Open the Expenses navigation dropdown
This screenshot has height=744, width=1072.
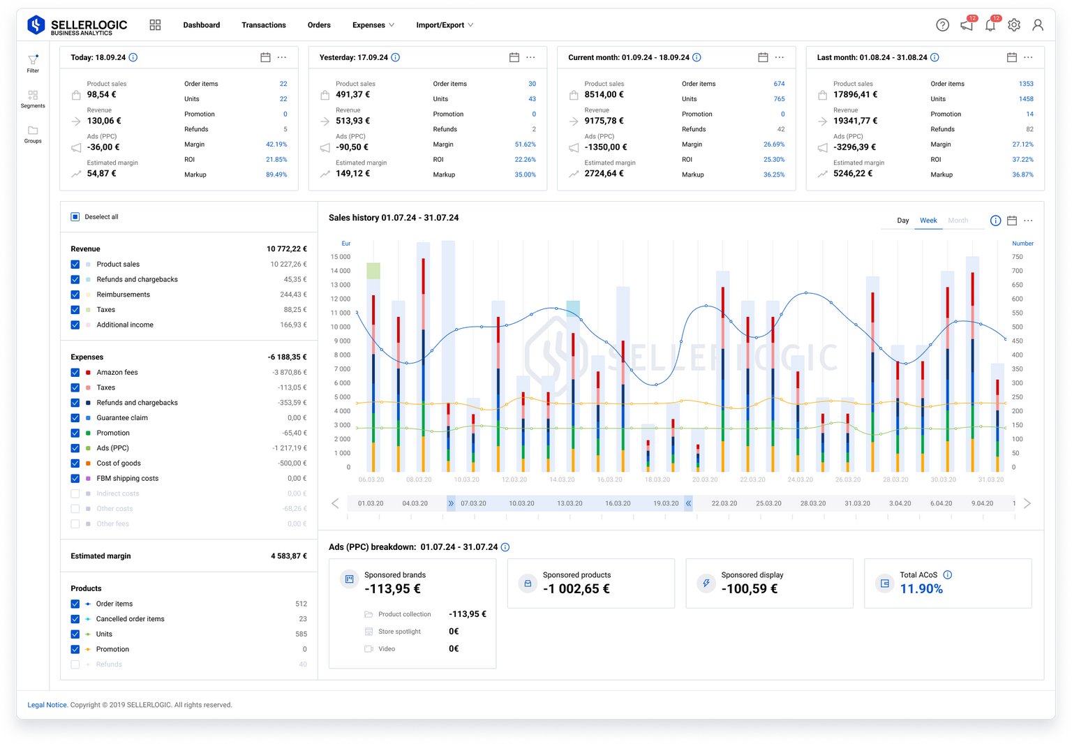[373, 24]
